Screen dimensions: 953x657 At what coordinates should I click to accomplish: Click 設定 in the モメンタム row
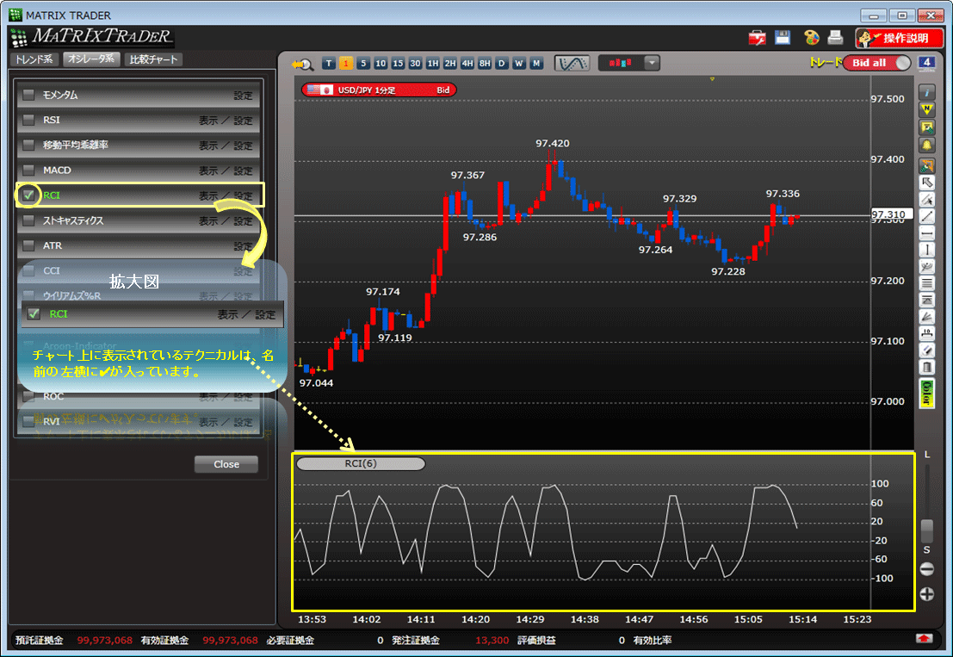243,96
